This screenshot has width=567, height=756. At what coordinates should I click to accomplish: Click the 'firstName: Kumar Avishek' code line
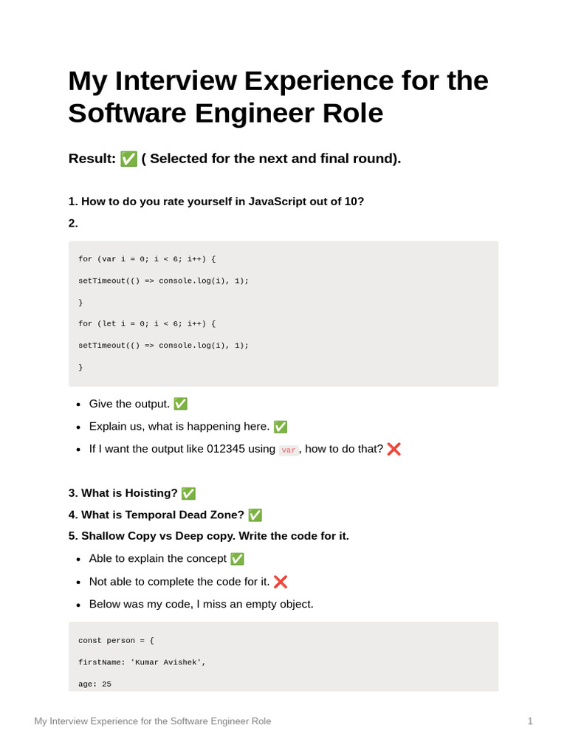pos(142,662)
